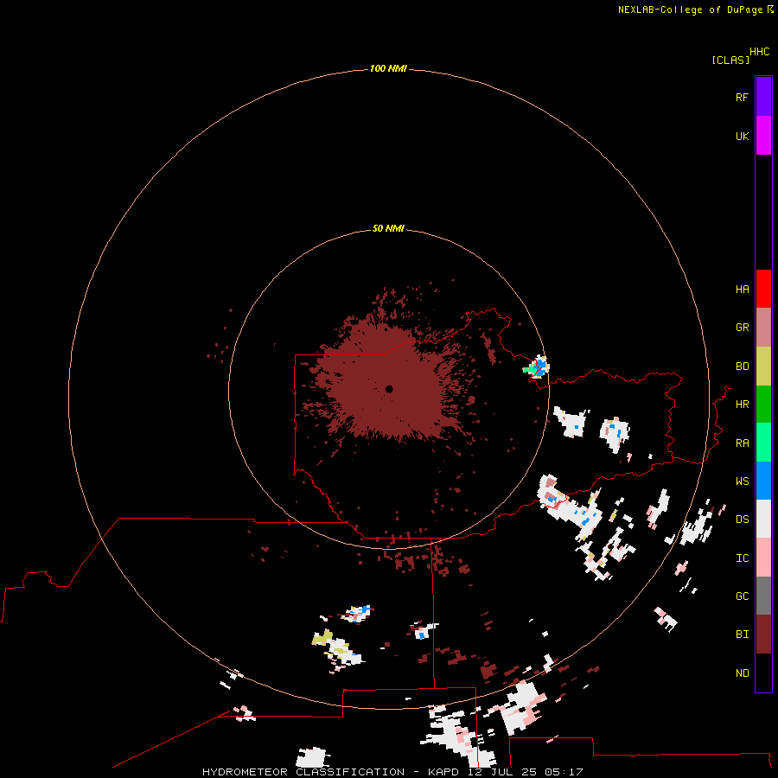Viewport: 778px width, 778px height.
Task: Click the HA legend label
Action: (x=742, y=290)
